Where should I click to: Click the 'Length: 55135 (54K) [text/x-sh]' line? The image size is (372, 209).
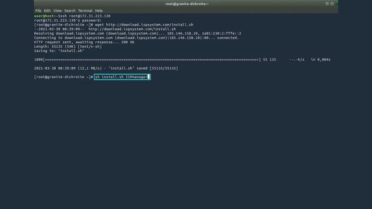(68, 46)
